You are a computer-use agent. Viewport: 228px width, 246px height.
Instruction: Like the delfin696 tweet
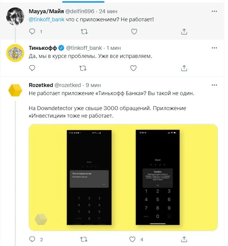[x=134, y=31]
